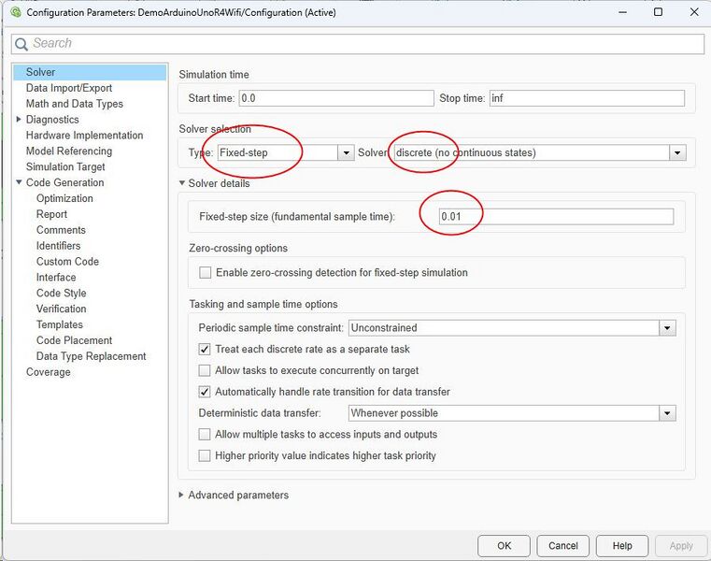The width and height of the screenshot is (711, 561).
Task: Check Higher priority value indicates higher task priority
Action: tap(205, 455)
